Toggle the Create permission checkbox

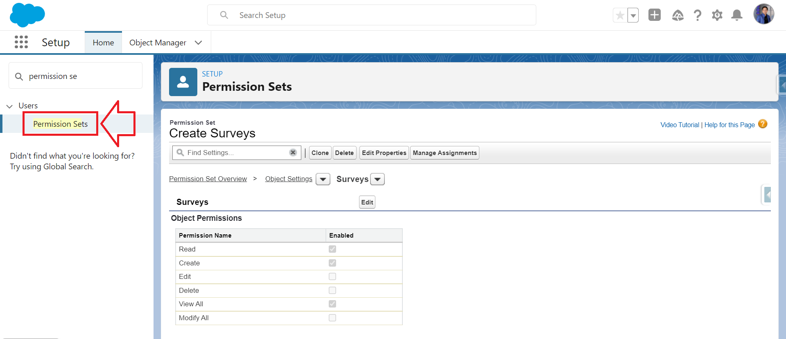[x=332, y=263]
